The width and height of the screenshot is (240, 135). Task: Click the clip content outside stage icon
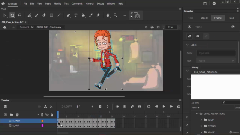coord(158,27)
